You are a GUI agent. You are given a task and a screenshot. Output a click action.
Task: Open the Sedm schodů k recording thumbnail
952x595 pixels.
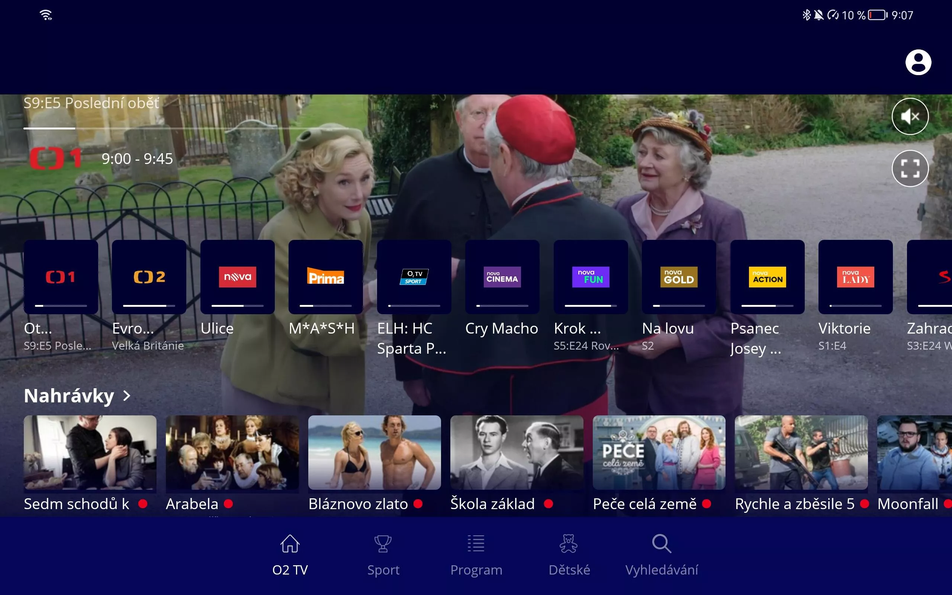90,453
